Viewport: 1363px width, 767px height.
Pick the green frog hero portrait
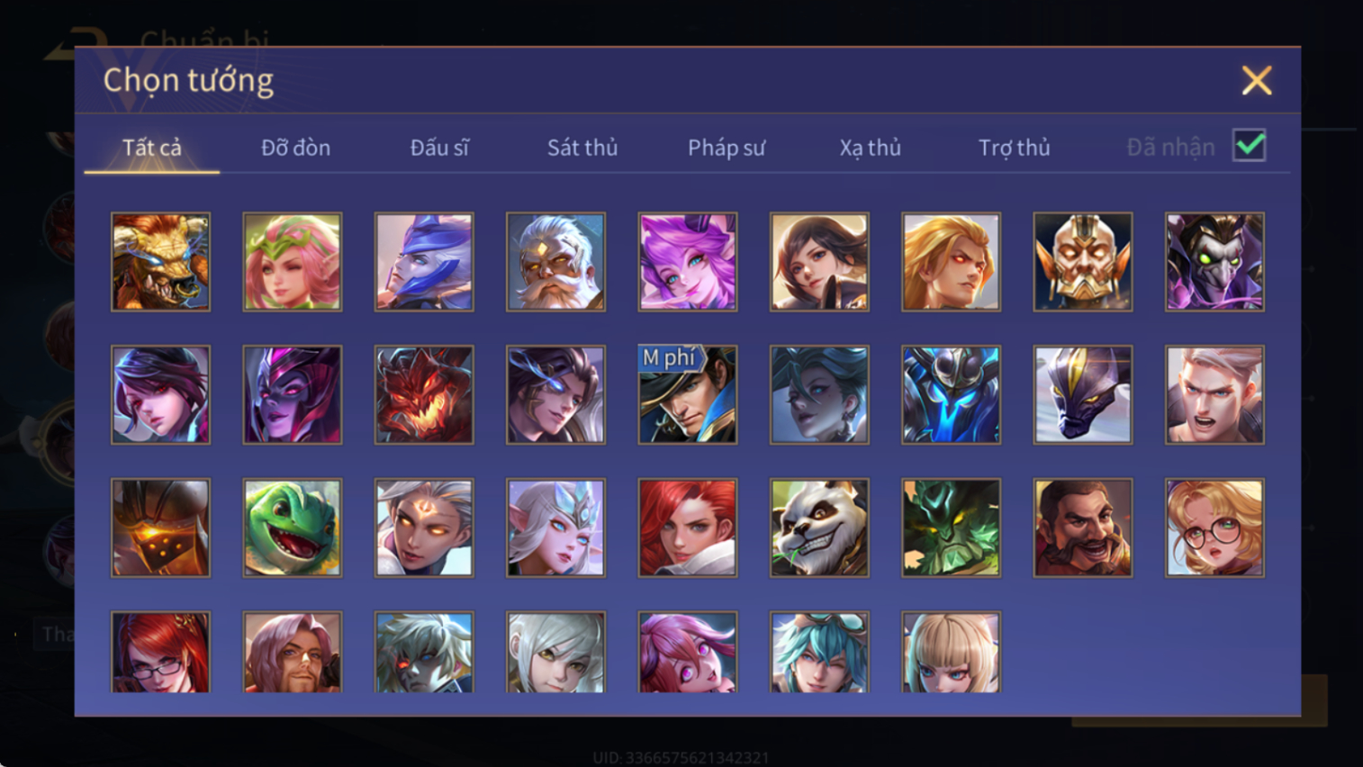click(x=293, y=528)
